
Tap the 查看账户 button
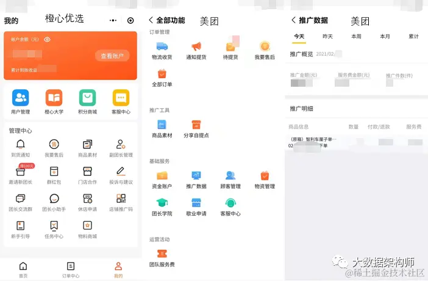tap(112, 56)
